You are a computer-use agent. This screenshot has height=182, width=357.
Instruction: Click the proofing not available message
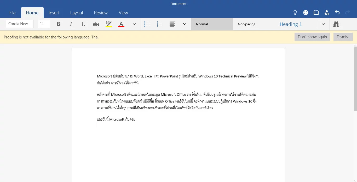[x=51, y=37]
